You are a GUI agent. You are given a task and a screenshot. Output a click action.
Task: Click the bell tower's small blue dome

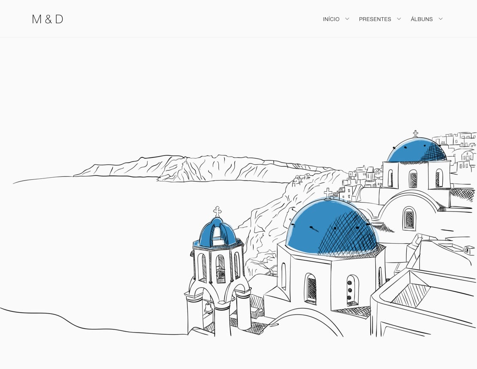[x=217, y=234]
